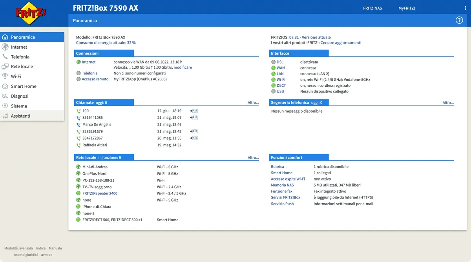This screenshot has height=262, width=471.
Task: Open Rubrica in Funzioni comfort
Action: 277,167
